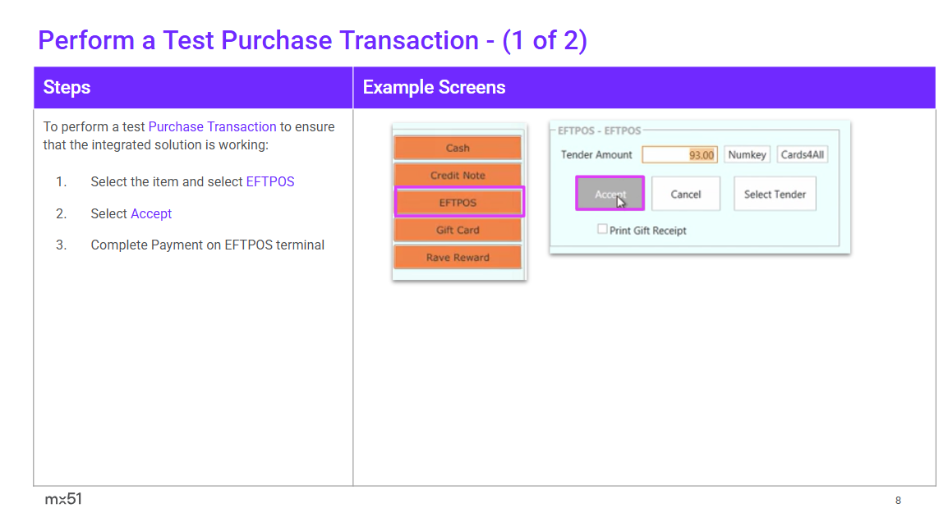Open the Numkey keypad button

point(746,154)
